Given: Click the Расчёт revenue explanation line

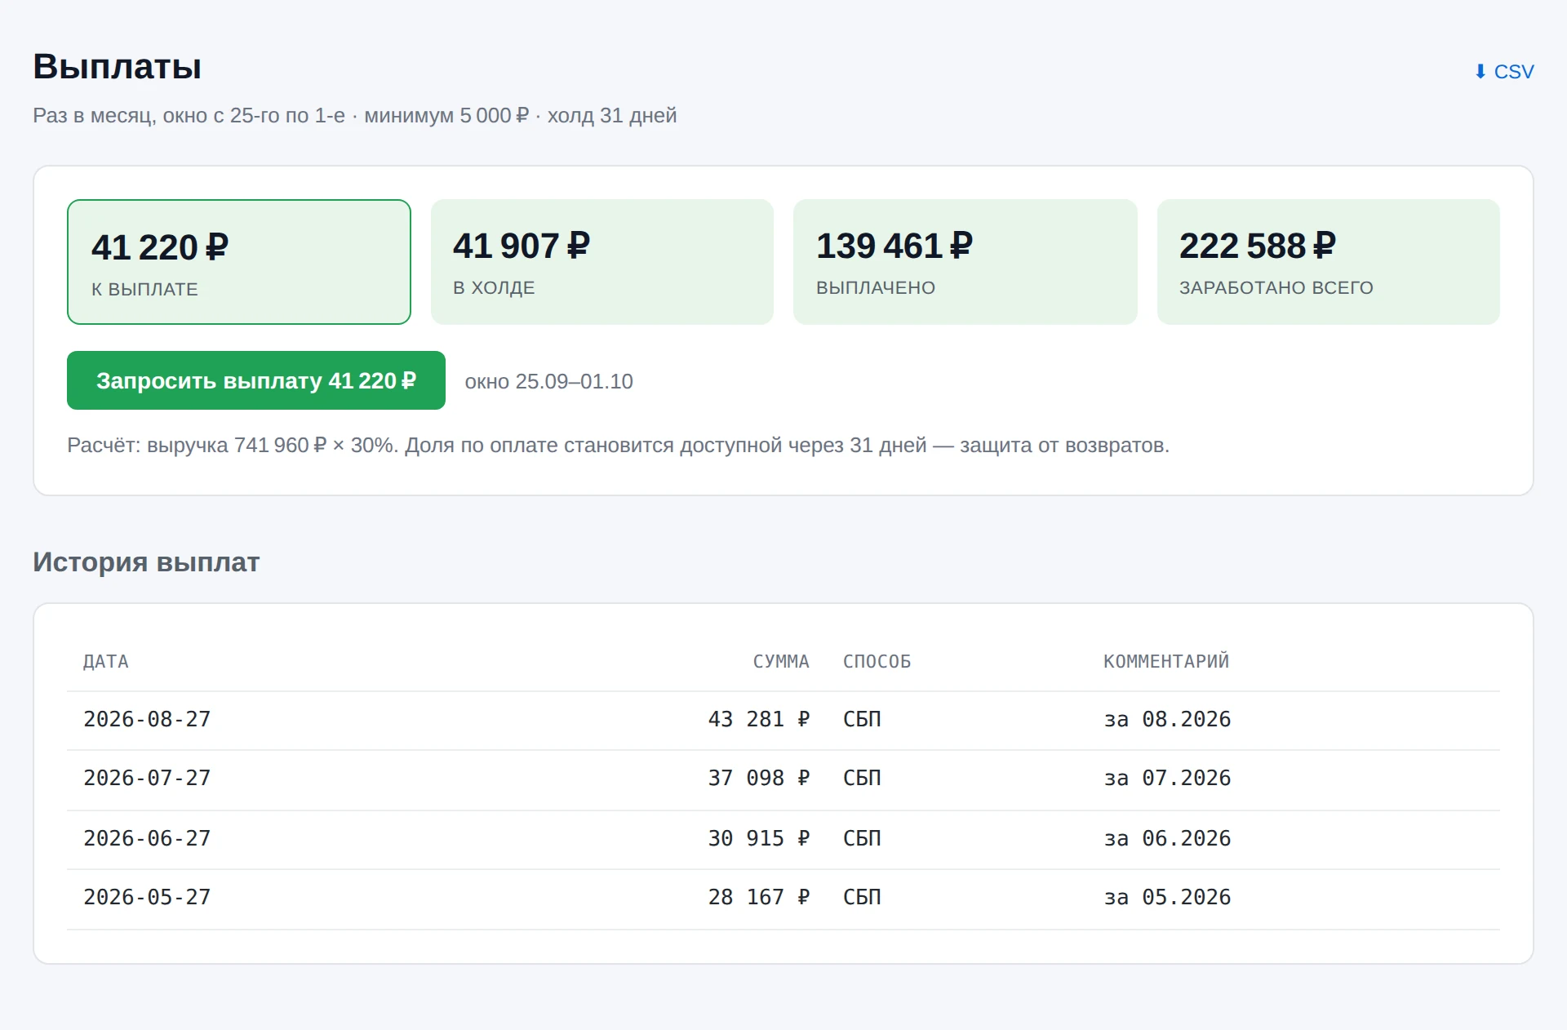Looking at the screenshot, I should point(618,445).
